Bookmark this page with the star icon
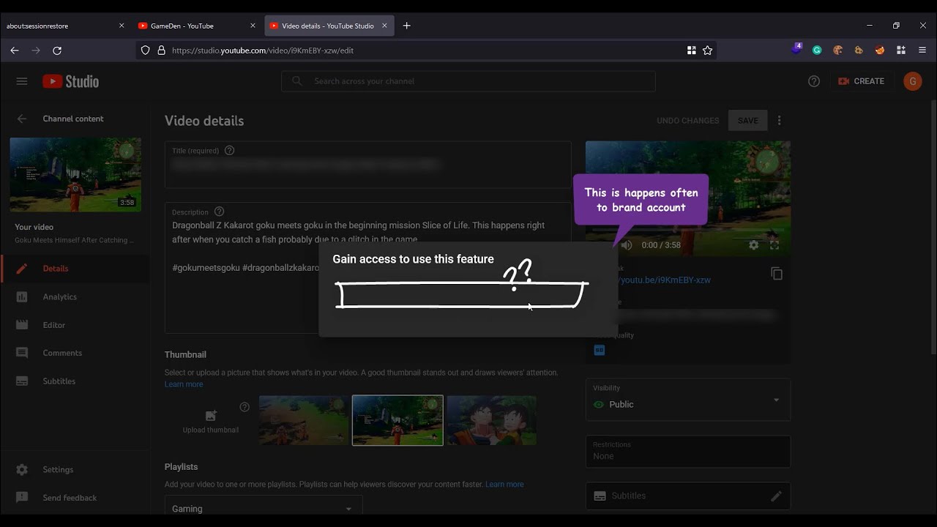 [707, 51]
